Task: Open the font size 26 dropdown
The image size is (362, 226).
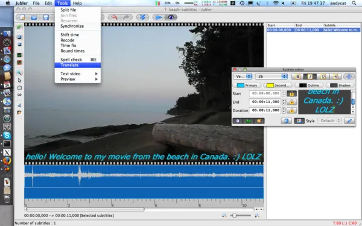Action: (x=271, y=77)
